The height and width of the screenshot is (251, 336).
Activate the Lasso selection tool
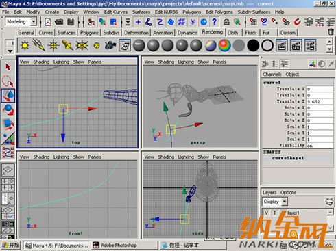point(8,81)
